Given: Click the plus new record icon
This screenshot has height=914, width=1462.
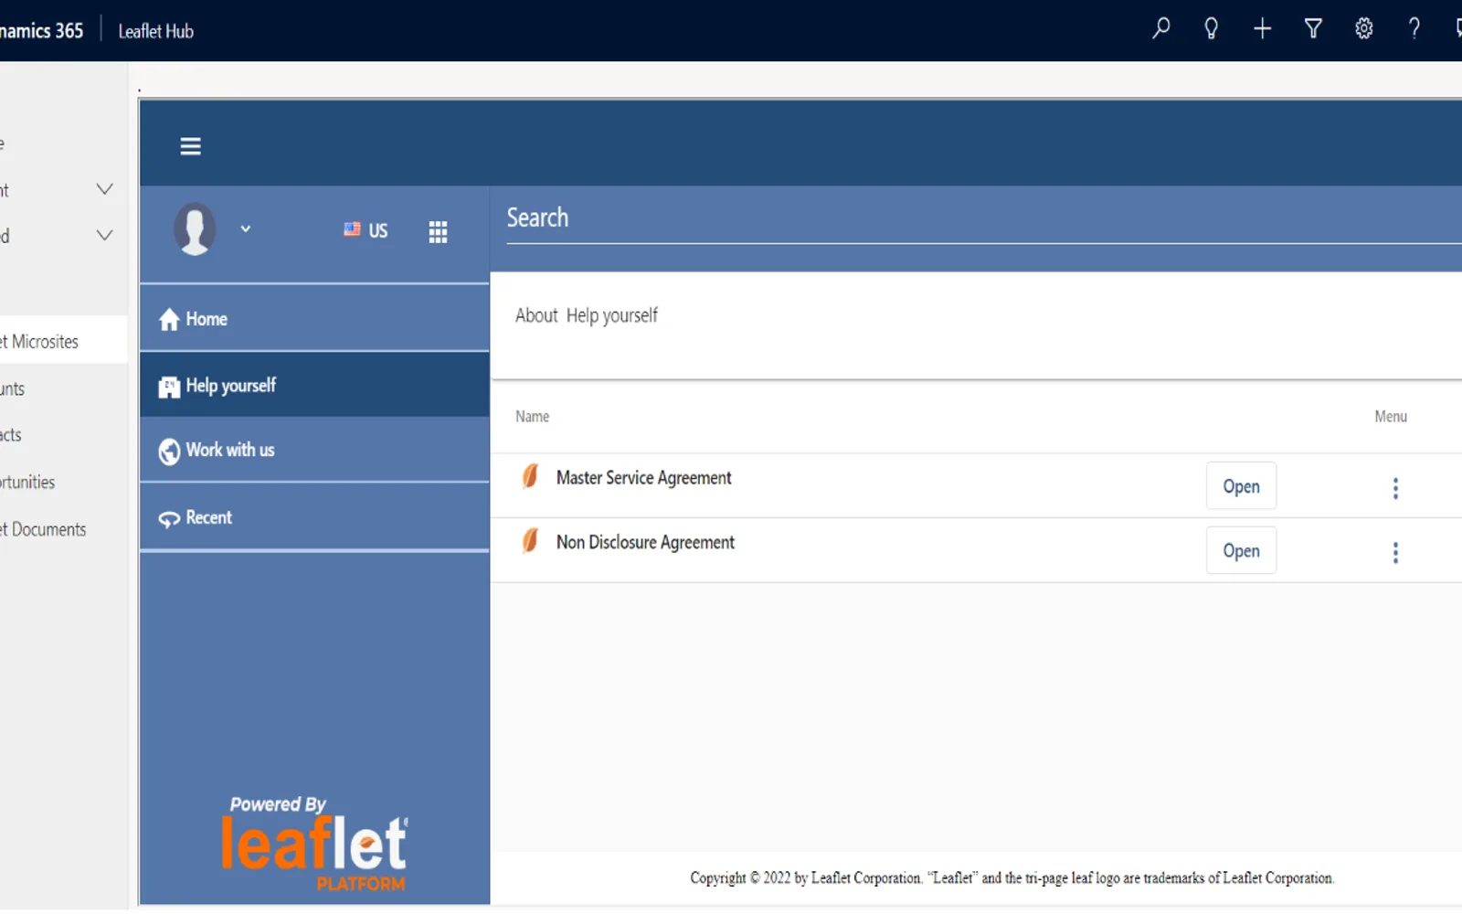Looking at the screenshot, I should click(1262, 29).
